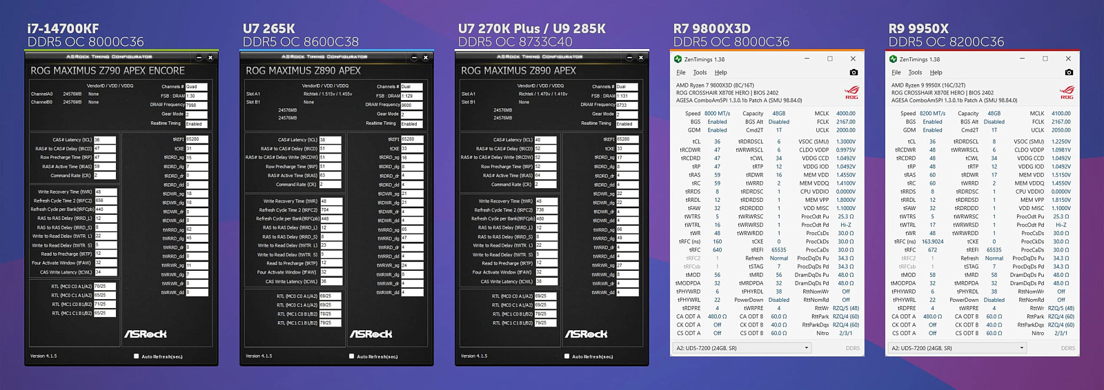The image size is (1104, 390).
Task: Click the Refresh Cycle Time 2 (tRFC2) field showing 704
Action: point(331,209)
